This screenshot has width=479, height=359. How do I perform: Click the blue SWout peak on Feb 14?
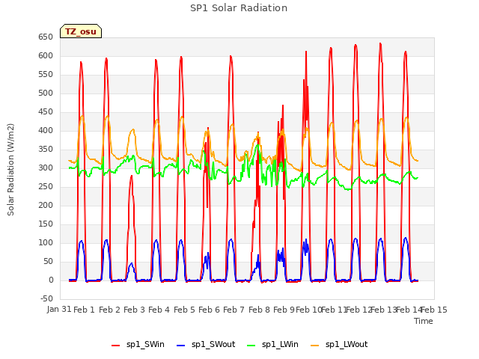coord(406,238)
